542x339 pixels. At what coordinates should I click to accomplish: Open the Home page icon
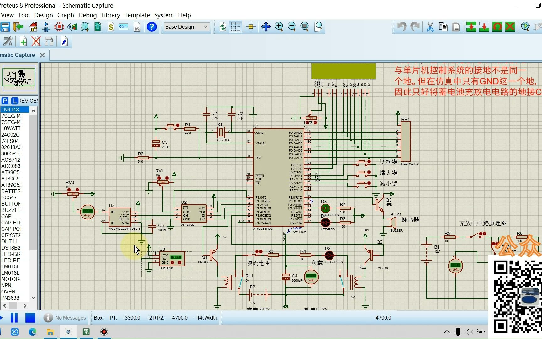pyautogui.click(x=33, y=27)
